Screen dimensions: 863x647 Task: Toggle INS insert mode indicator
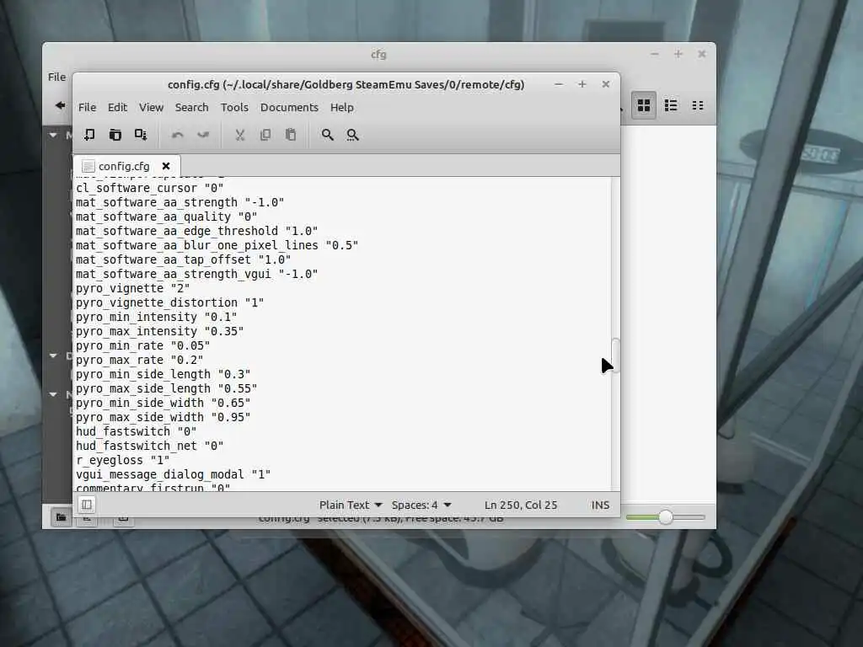click(600, 505)
